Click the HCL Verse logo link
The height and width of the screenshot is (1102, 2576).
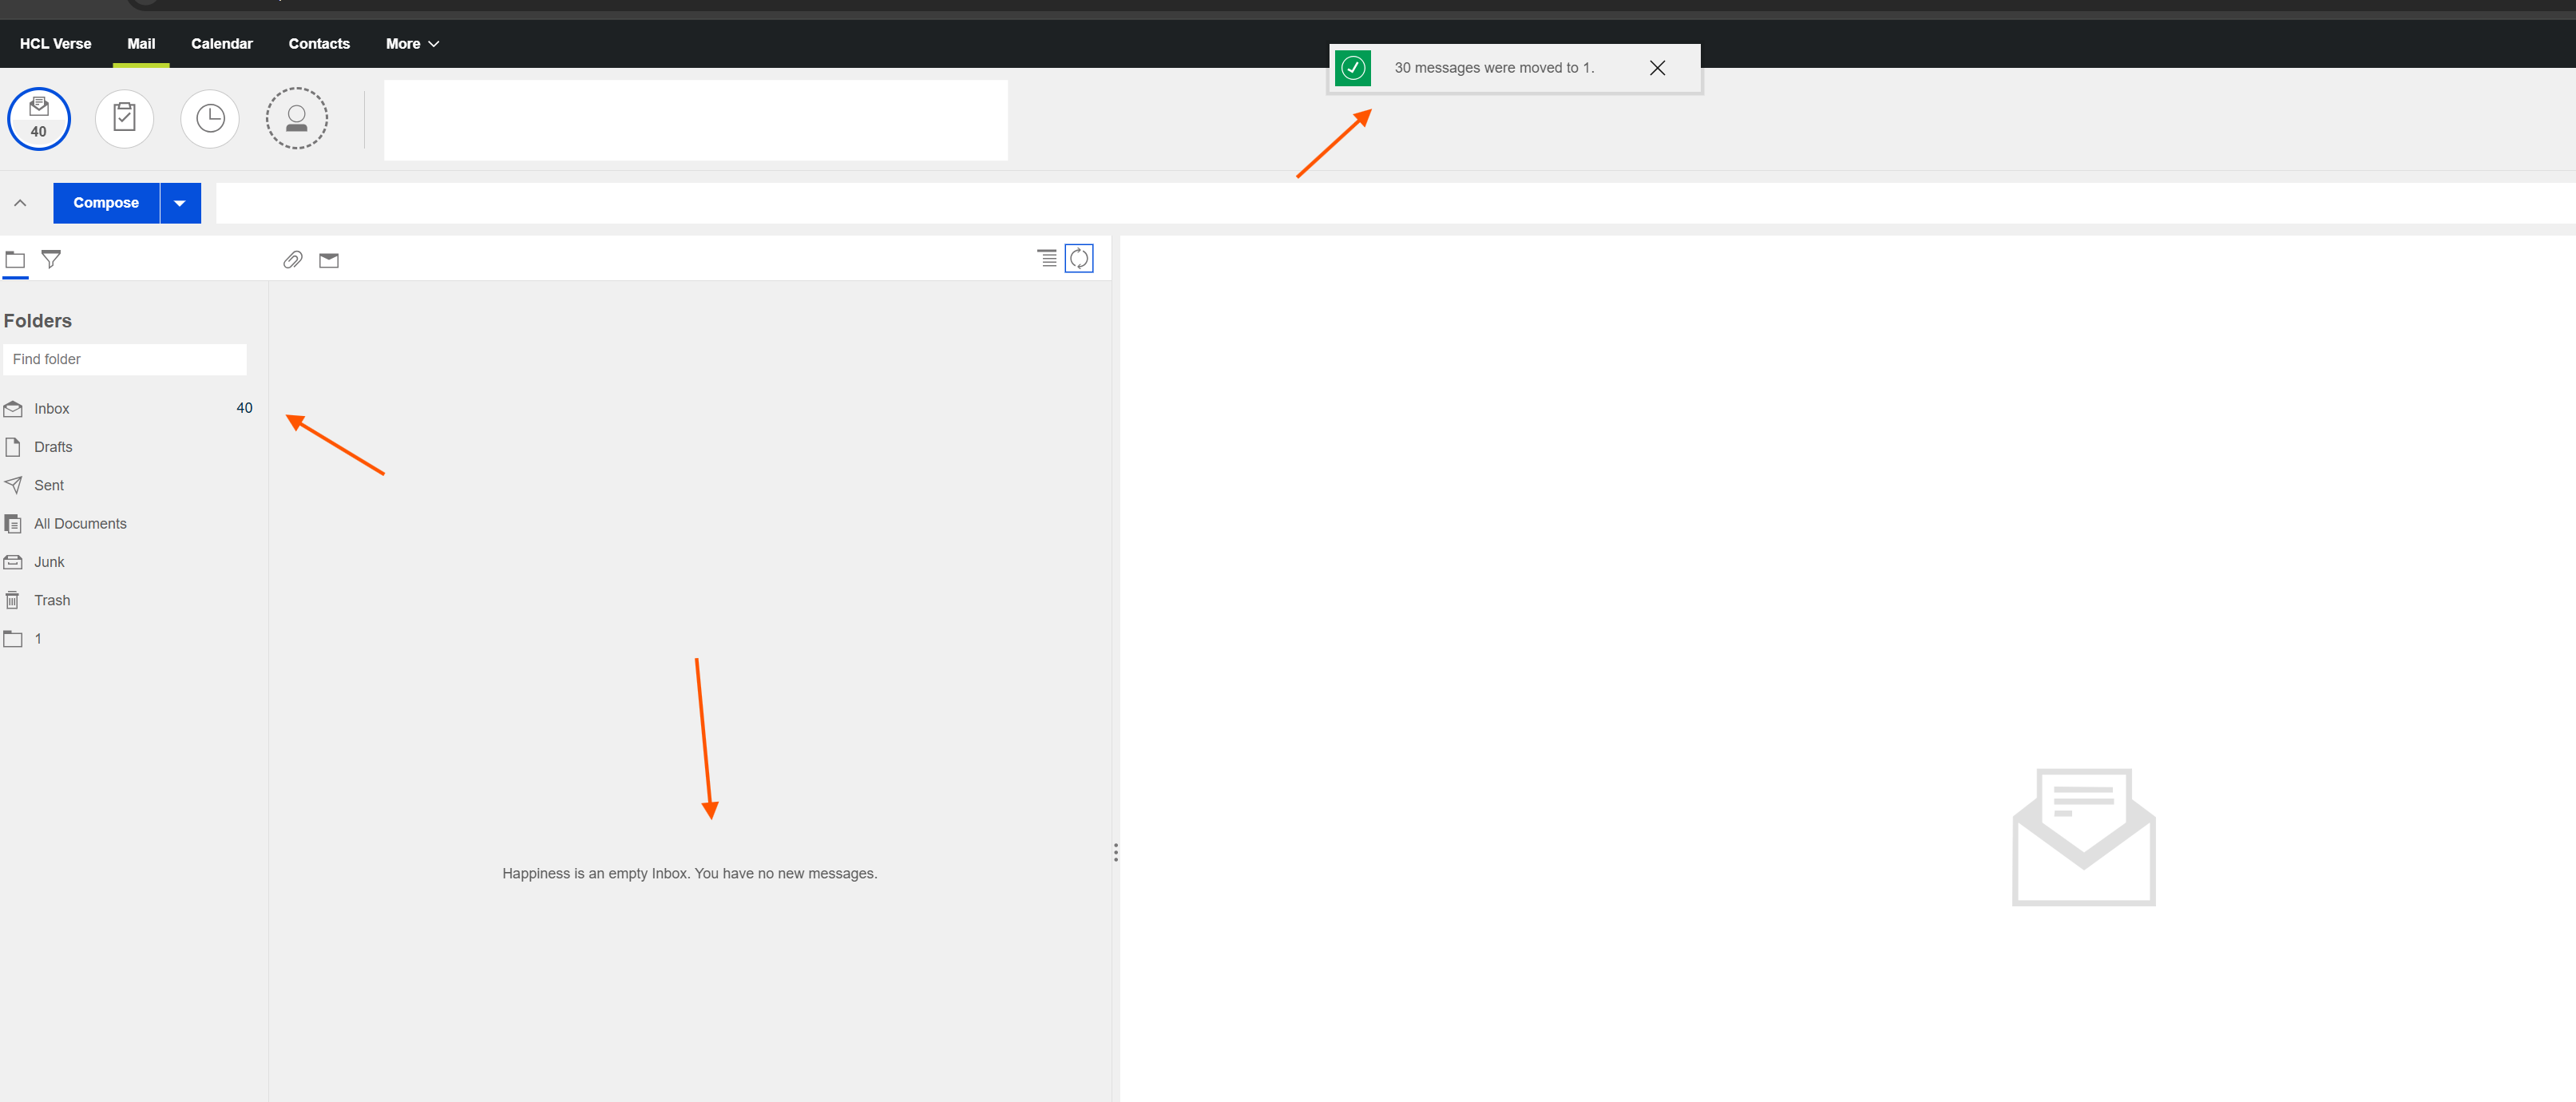pos(56,44)
